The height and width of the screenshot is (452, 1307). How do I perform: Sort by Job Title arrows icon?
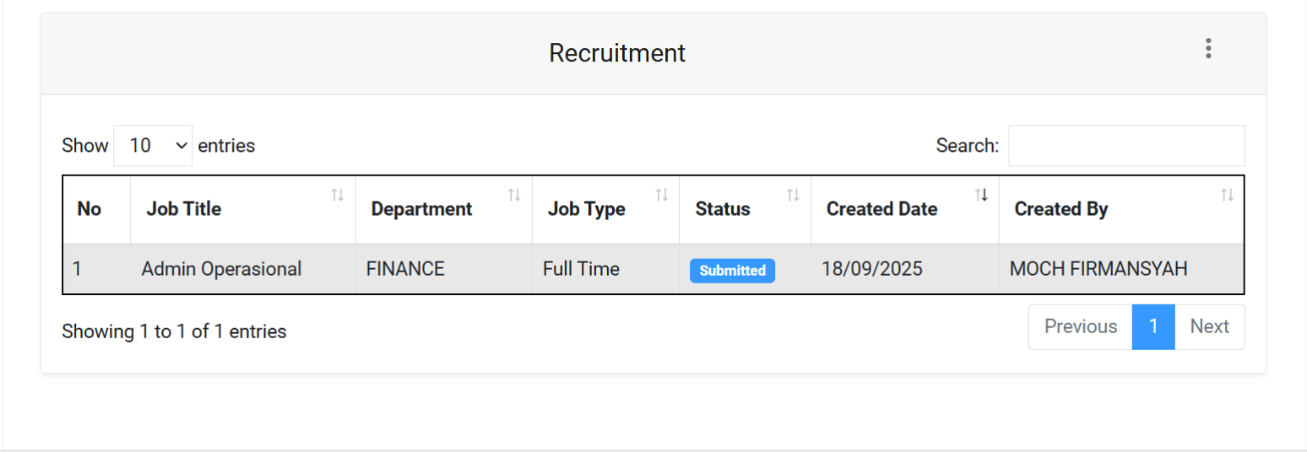tap(338, 195)
